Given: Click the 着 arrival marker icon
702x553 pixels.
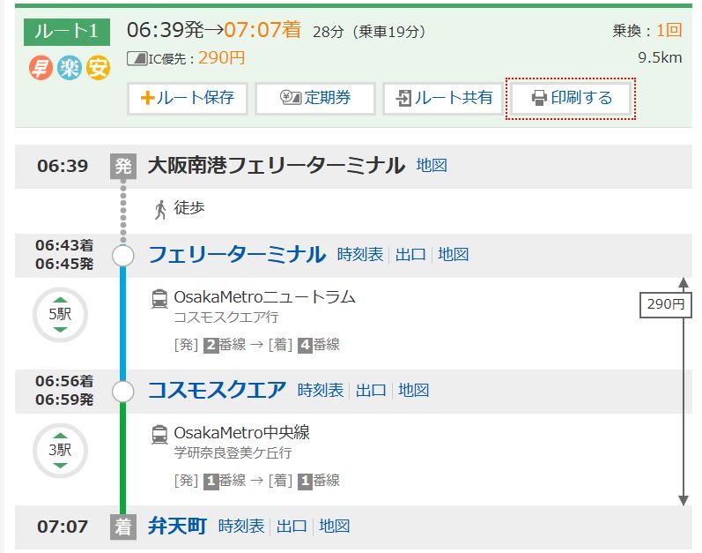Looking at the screenshot, I should click(x=123, y=527).
